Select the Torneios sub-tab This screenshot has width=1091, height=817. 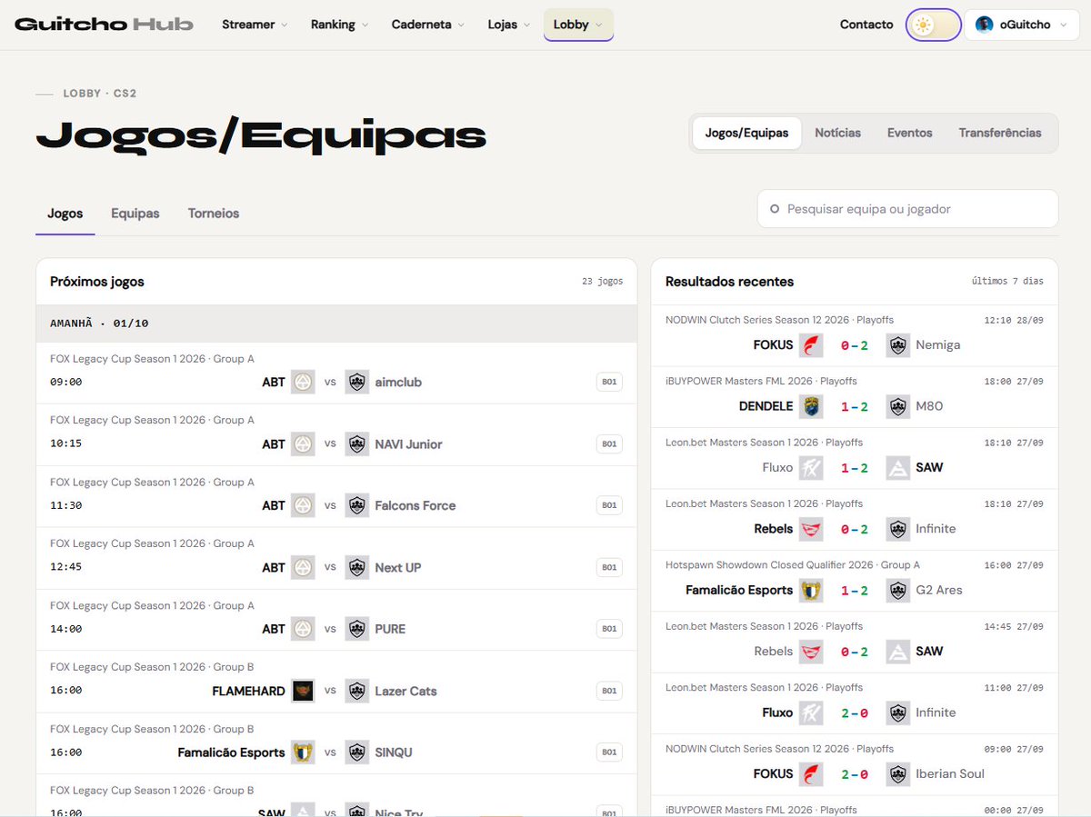coord(214,214)
